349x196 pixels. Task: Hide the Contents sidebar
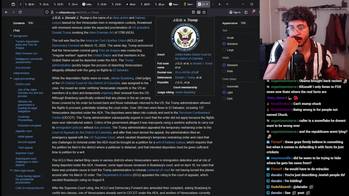coord(31,23)
